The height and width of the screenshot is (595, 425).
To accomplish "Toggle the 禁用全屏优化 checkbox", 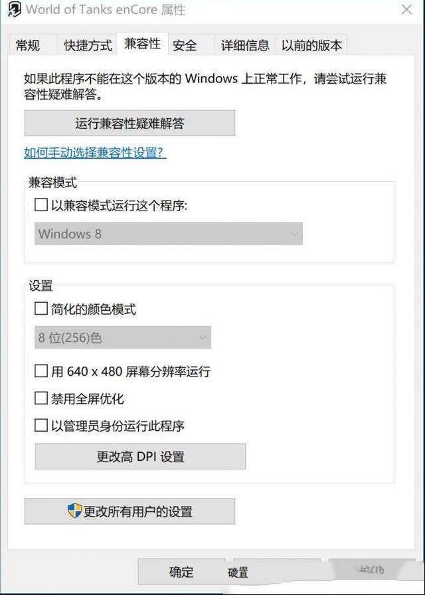I will coord(41,398).
